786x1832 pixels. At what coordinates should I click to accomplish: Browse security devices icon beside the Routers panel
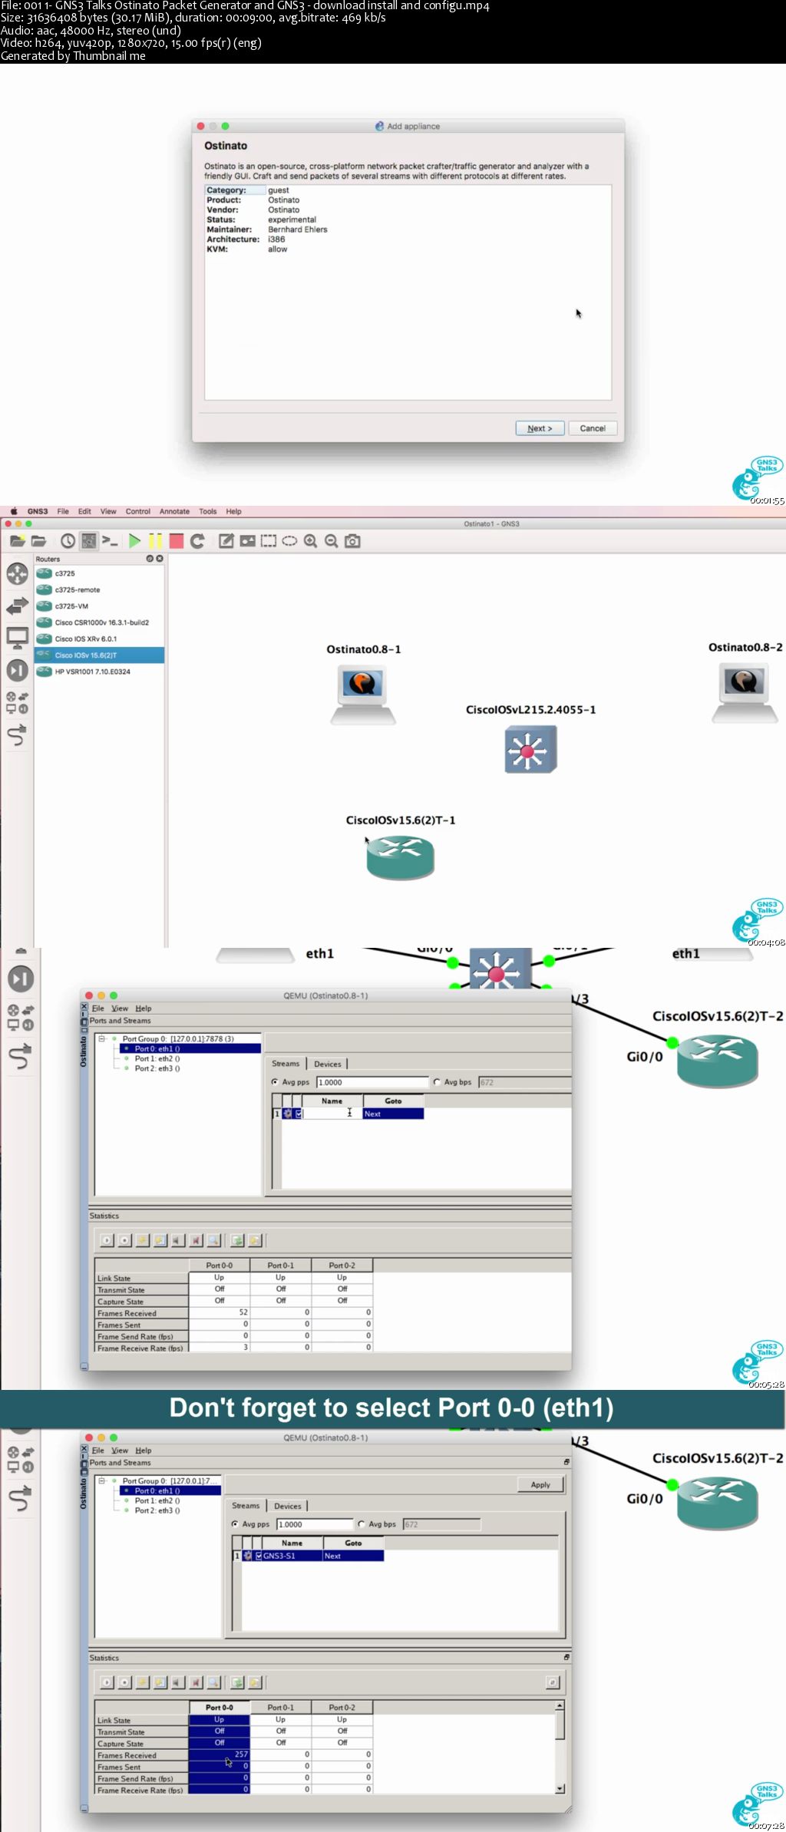17,670
